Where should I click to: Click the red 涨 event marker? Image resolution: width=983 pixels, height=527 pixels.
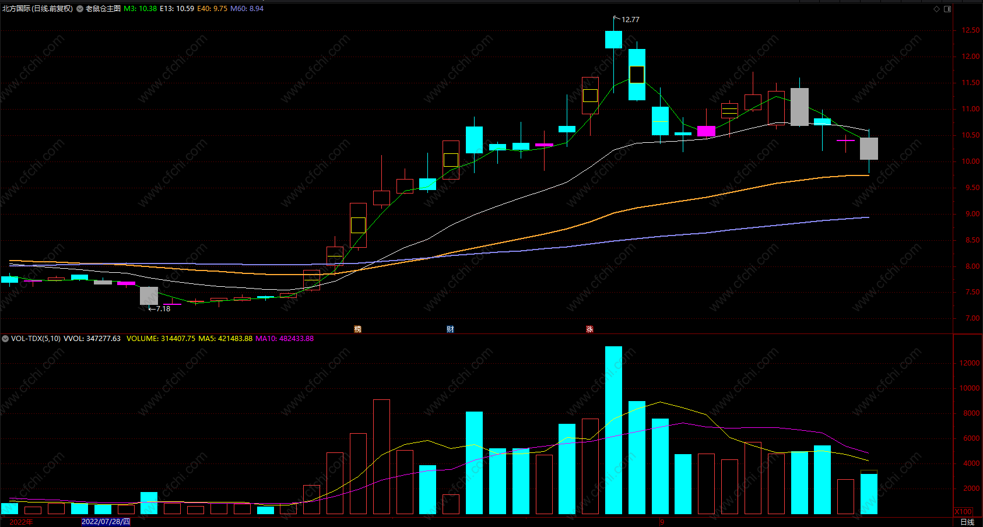point(589,329)
